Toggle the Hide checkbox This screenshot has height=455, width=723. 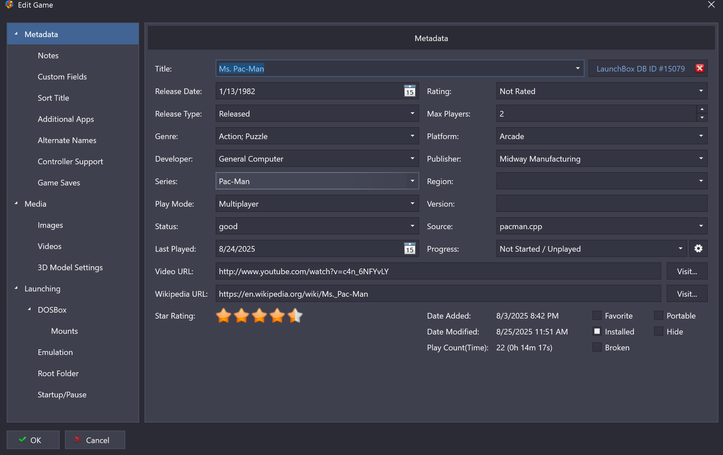coord(659,331)
